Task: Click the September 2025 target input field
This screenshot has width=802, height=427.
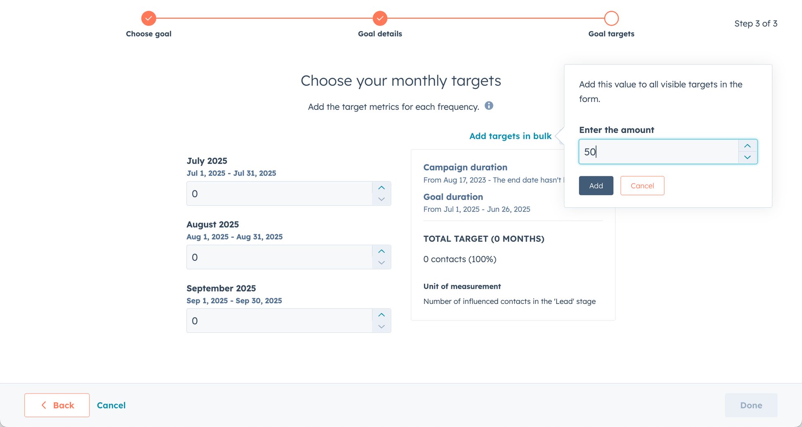Action: [281, 320]
